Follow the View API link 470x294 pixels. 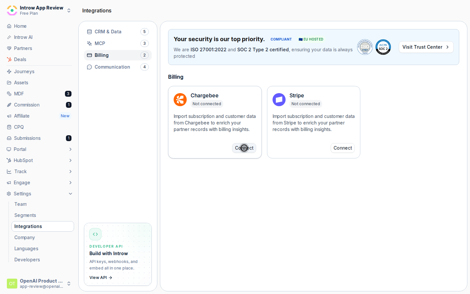(x=101, y=278)
